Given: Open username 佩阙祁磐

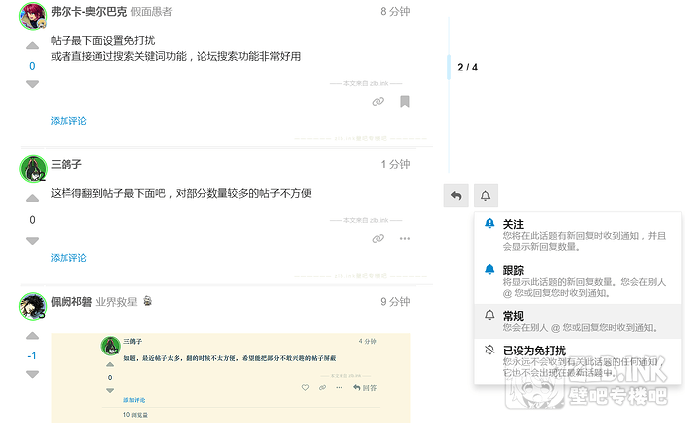Looking at the screenshot, I should point(71,302).
